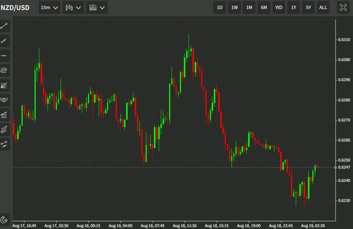
Task: Select the Trend Line drawing tool
Action: 5,26
